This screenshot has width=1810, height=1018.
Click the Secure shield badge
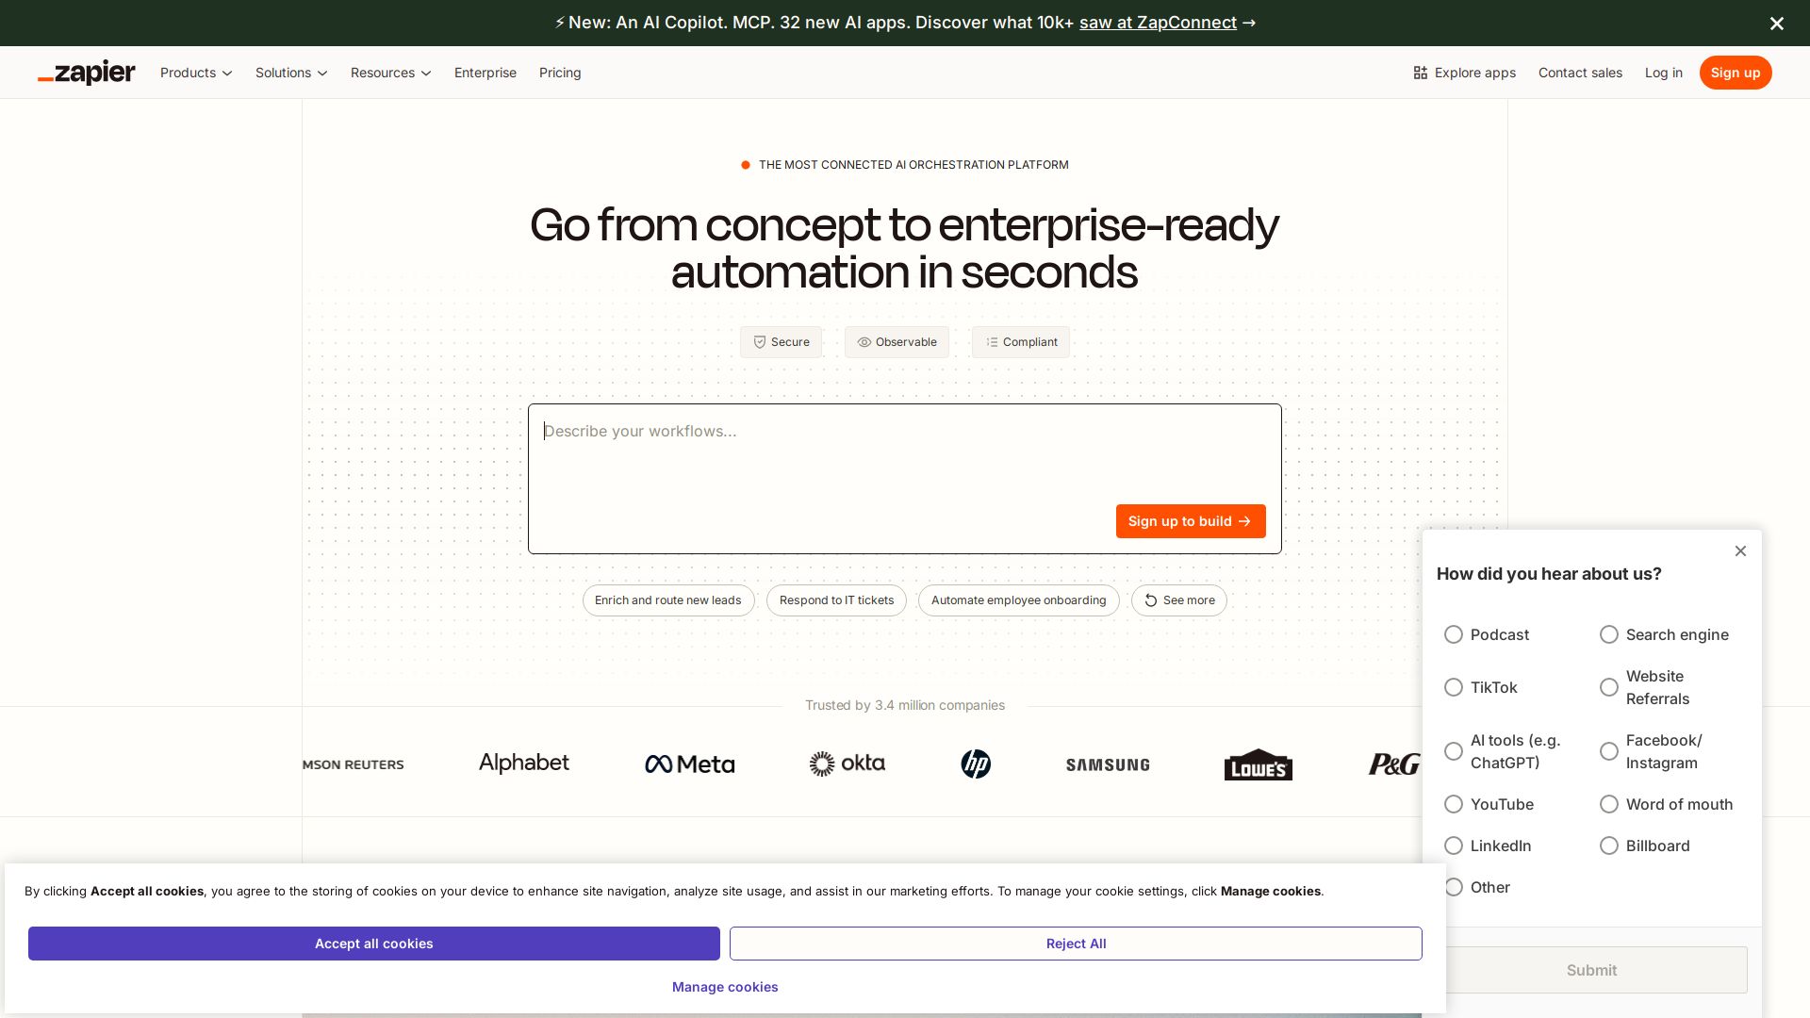click(x=781, y=342)
